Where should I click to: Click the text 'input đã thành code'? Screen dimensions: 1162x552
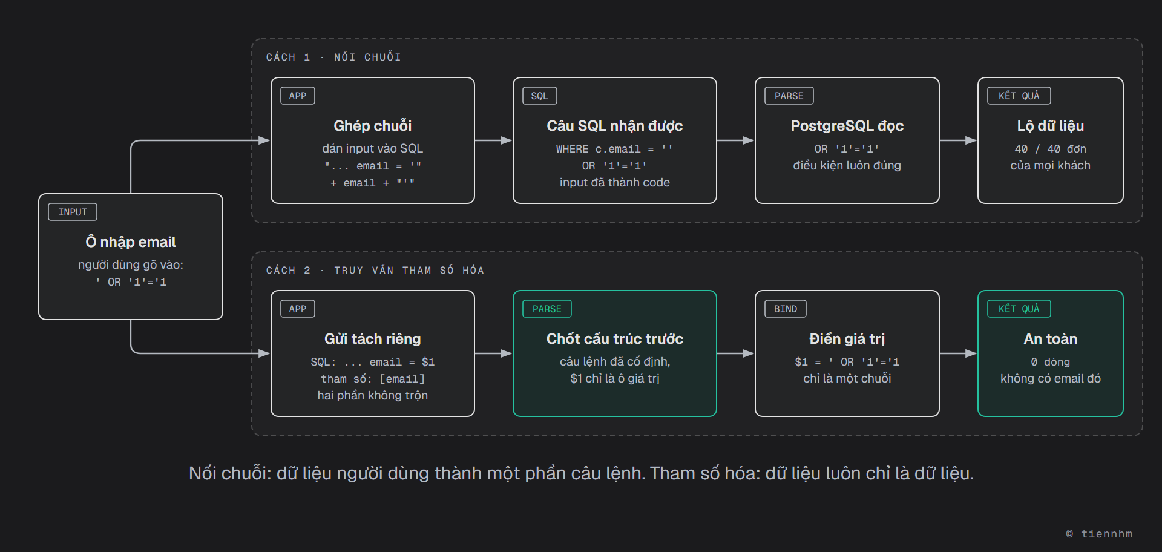[x=615, y=182]
